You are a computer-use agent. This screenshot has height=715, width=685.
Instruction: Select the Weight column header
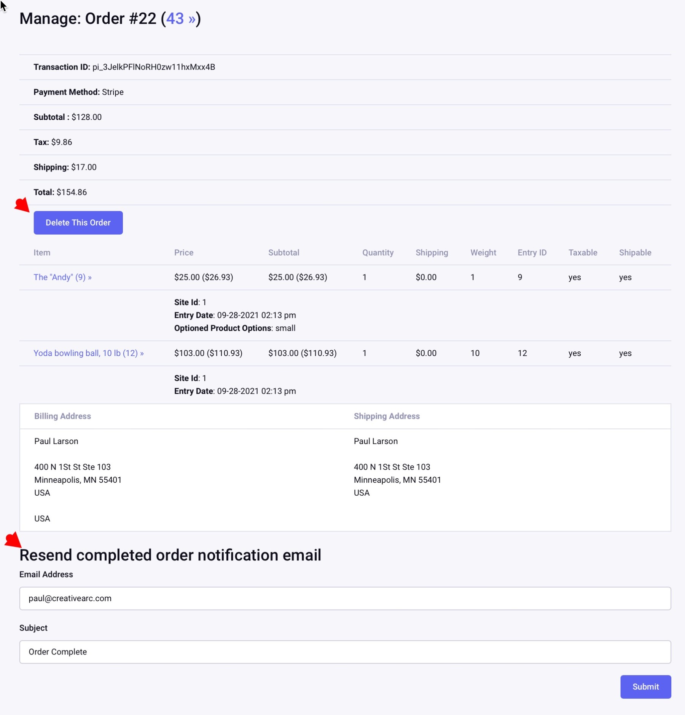click(x=483, y=252)
